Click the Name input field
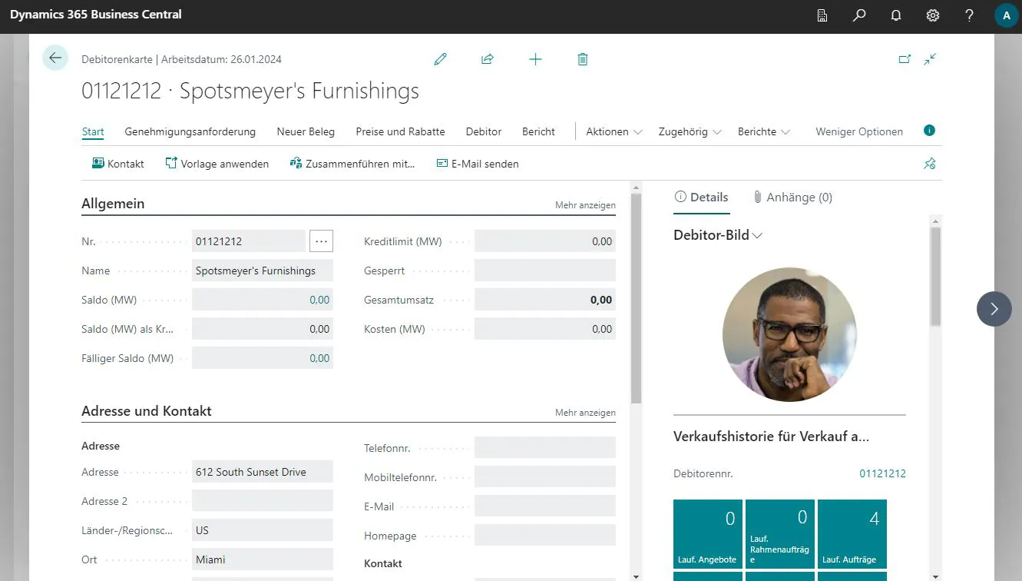The image size is (1022, 581). [x=263, y=271]
